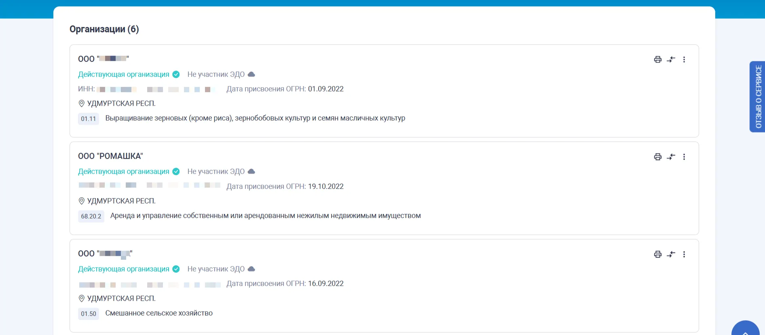This screenshot has width=765, height=335.
Task: Click location pin on the 01.50 card
Action: [x=81, y=299]
